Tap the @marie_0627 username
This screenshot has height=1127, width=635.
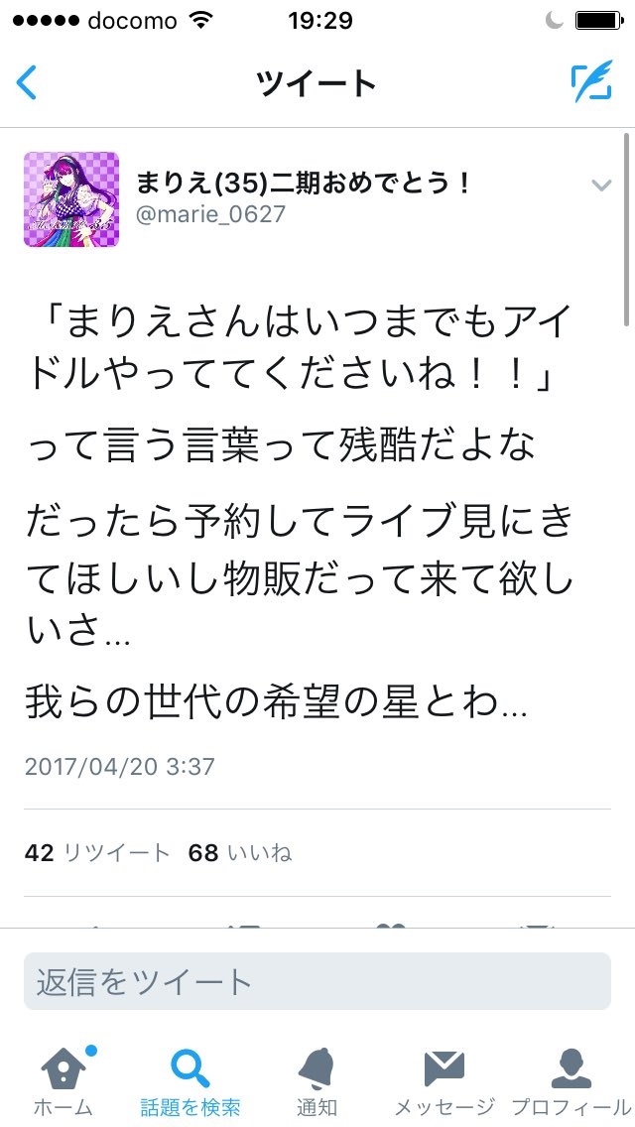210,214
